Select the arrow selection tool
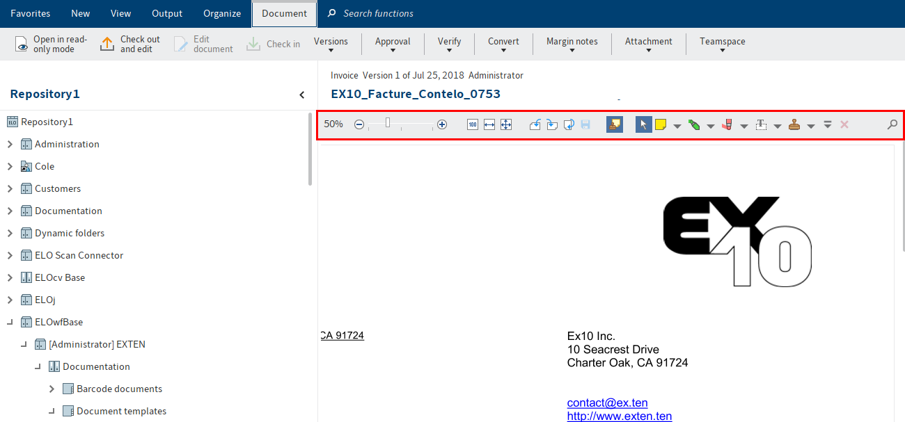Image resolution: width=905 pixels, height=422 pixels. [x=643, y=124]
